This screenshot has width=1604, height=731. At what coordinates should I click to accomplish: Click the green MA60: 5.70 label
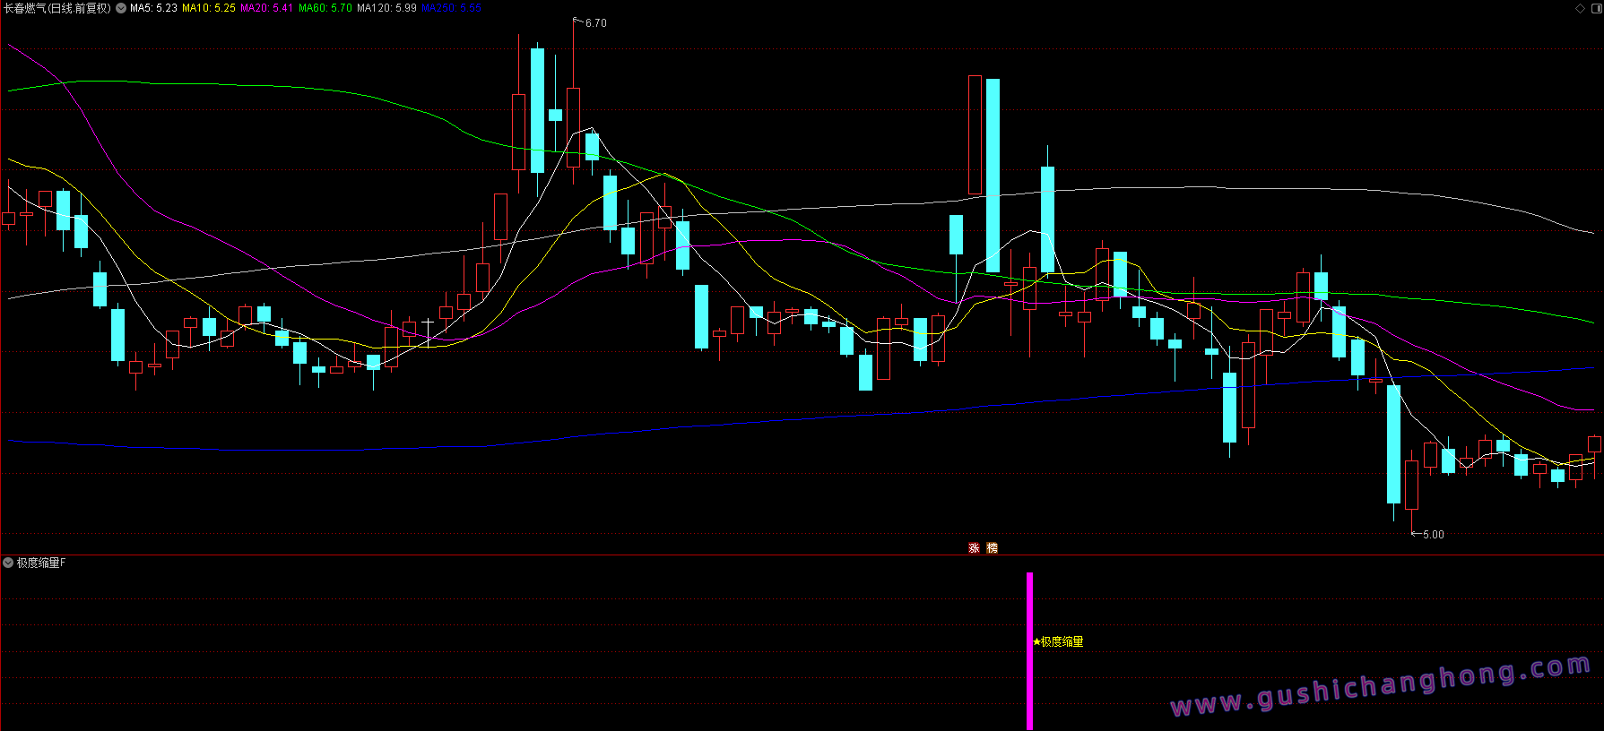(x=325, y=8)
